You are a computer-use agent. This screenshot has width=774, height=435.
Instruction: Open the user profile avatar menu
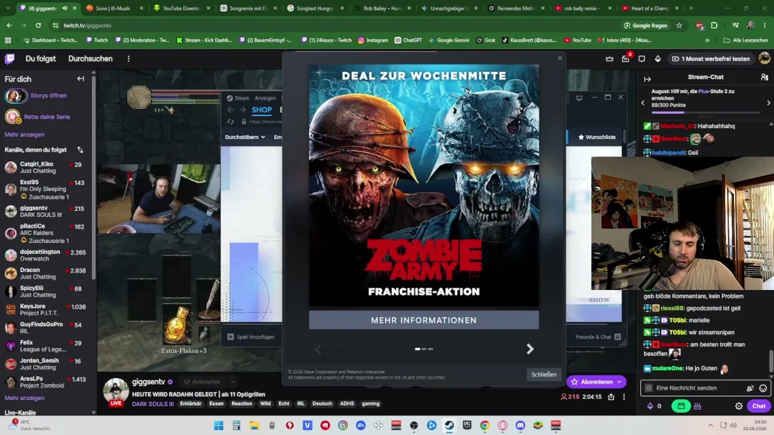(764, 59)
